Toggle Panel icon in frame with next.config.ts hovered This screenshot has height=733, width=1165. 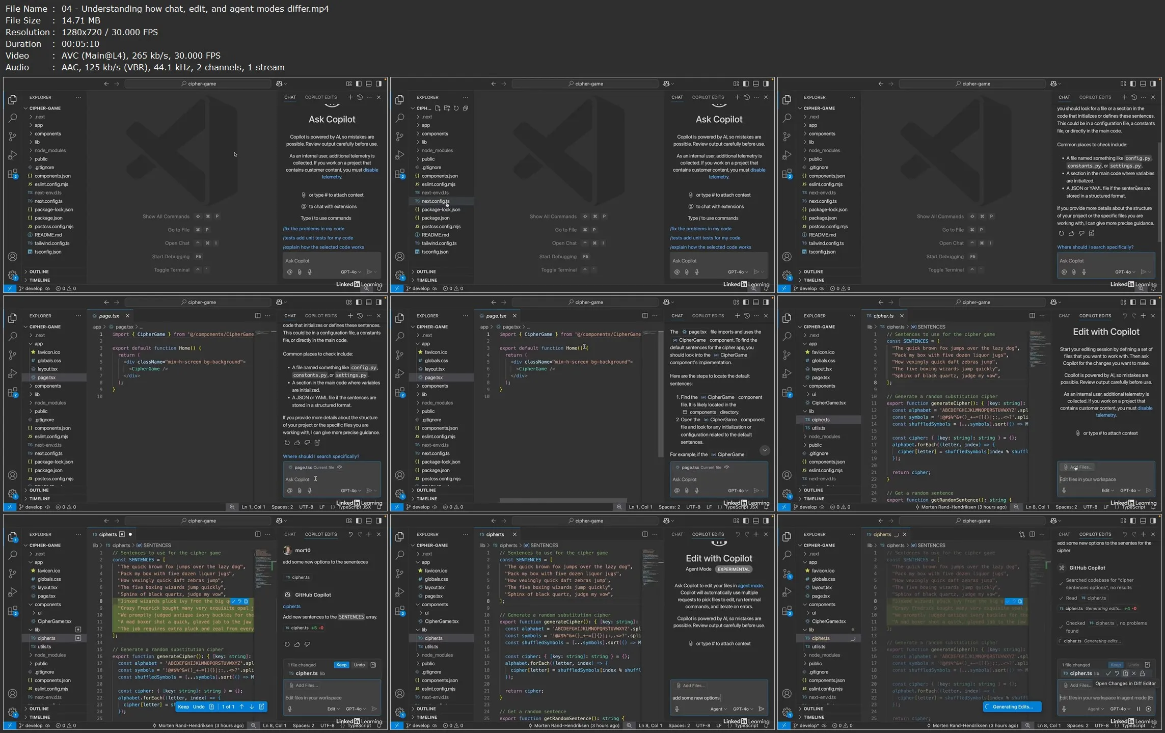[x=756, y=84]
